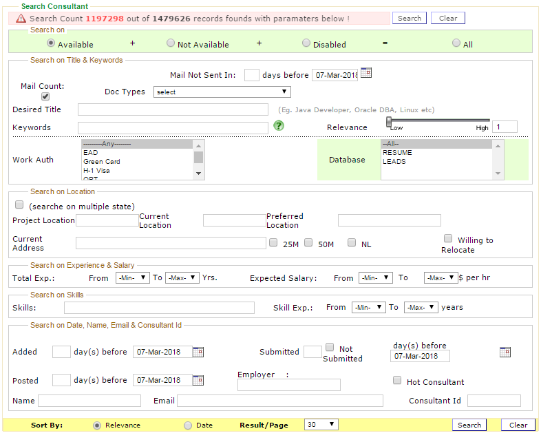Screen dimensions: 541x442
Task: Click the Relevance slider handle
Action: click(389, 122)
